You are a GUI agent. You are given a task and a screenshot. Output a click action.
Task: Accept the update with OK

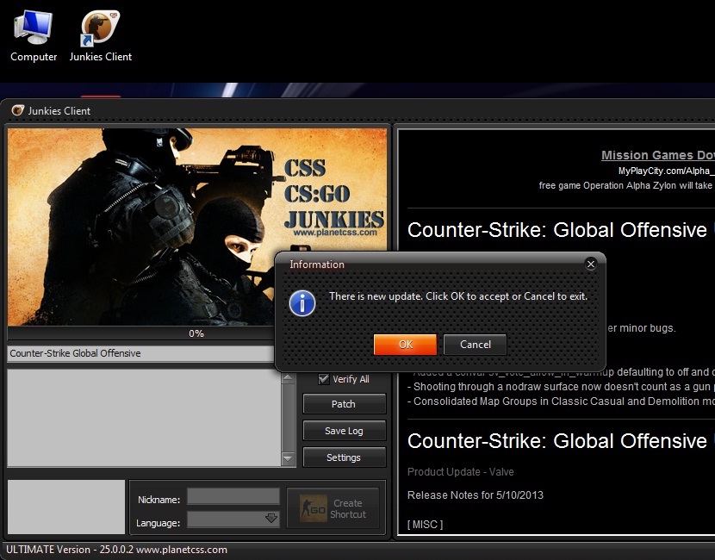pyautogui.click(x=405, y=345)
